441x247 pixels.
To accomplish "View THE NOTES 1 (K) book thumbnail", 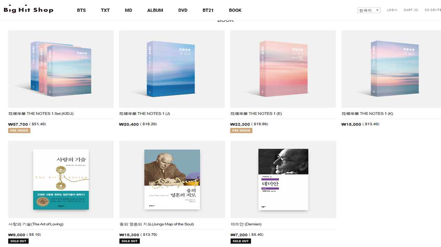I will point(391,69).
